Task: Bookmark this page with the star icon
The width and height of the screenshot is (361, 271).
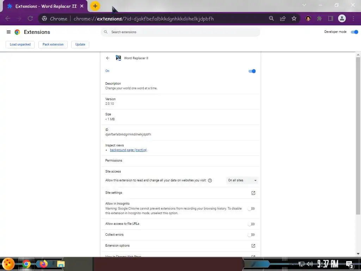Action: pyautogui.click(x=294, y=18)
